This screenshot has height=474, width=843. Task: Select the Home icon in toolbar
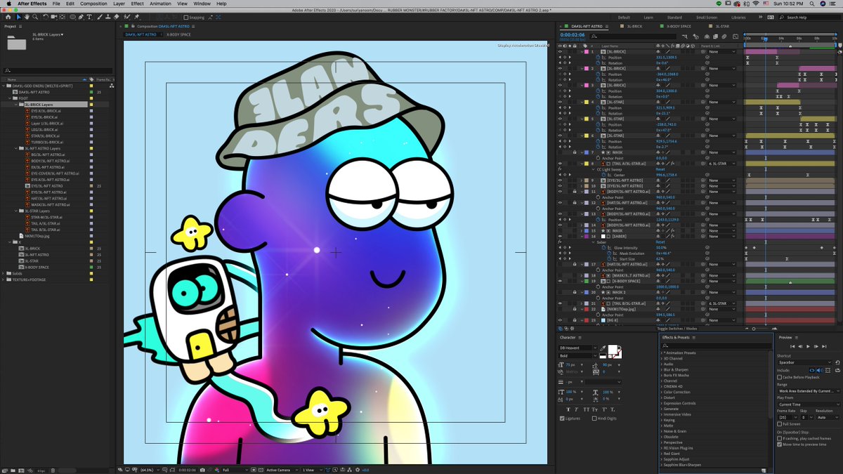[x=8, y=18]
